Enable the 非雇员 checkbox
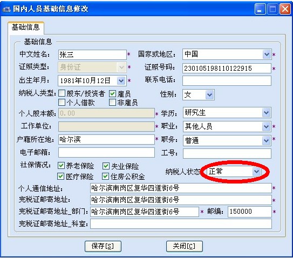This screenshot has height=258, width=293. 112,102
